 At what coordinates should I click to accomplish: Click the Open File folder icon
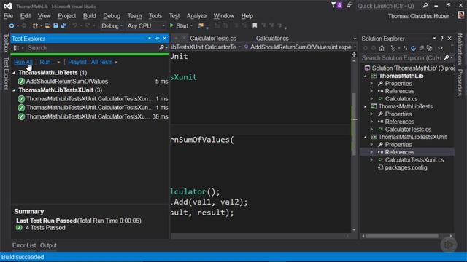(x=47, y=26)
